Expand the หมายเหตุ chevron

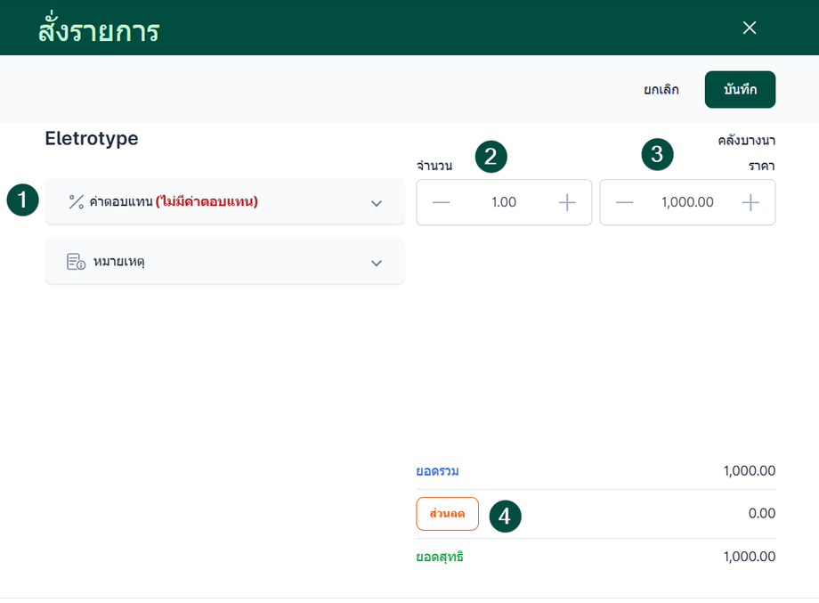(377, 263)
